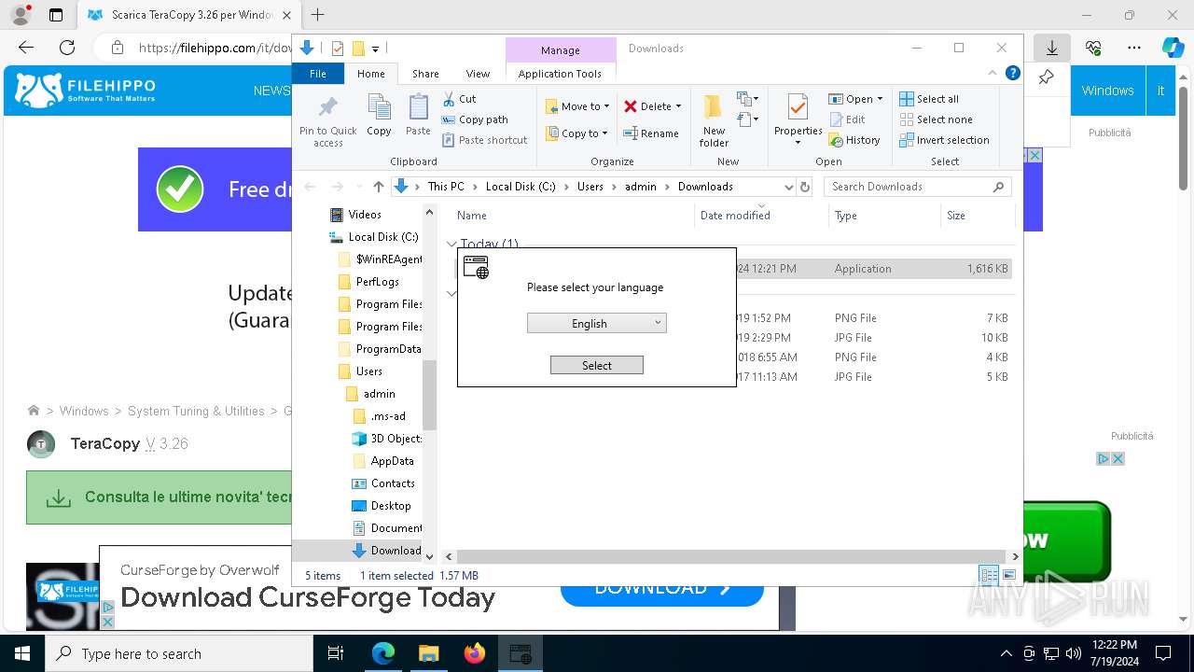Select Videos in navigation tree
The image size is (1194, 672).
pos(365,215)
